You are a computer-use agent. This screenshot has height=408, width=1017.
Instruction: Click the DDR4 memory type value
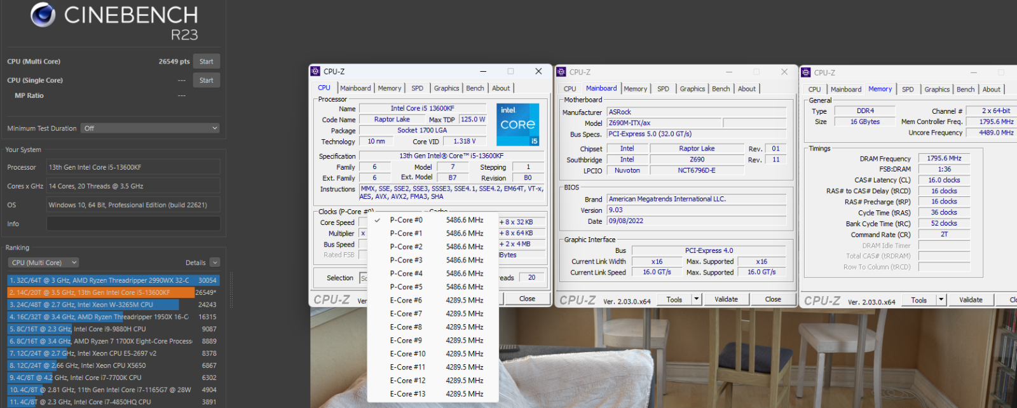(865, 111)
